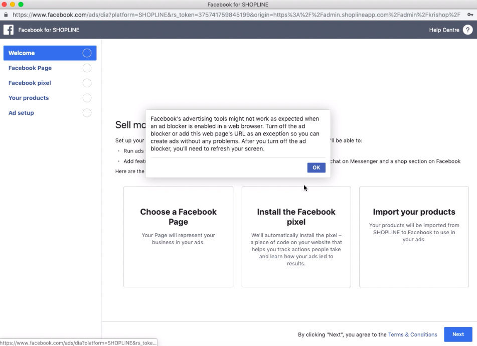This screenshot has width=477, height=346.
Task: Click the Next button
Action: point(458,334)
